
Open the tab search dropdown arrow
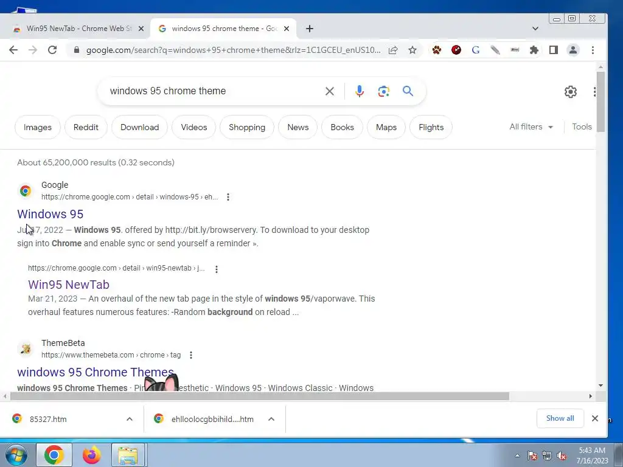pyautogui.click(x=535, y=29)
